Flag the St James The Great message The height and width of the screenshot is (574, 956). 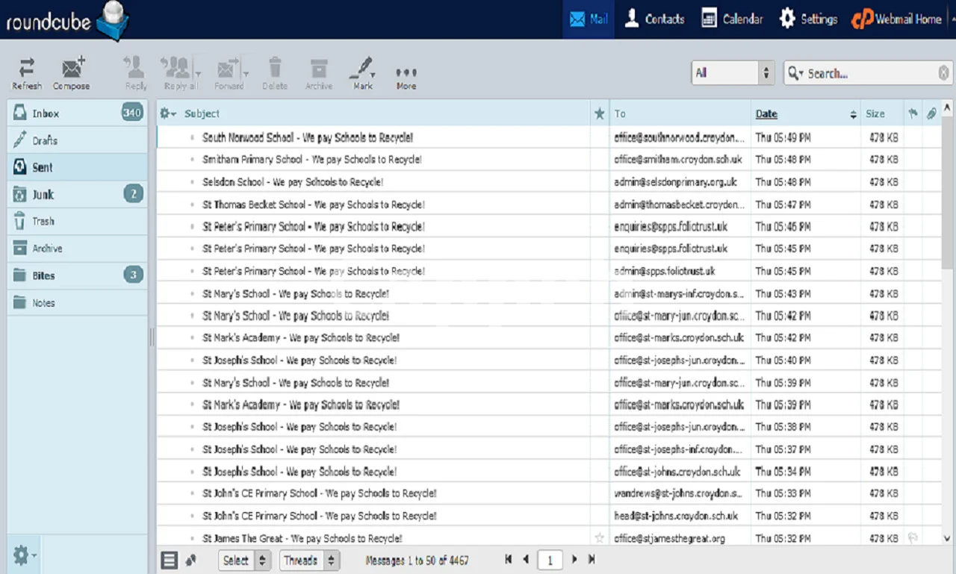pyautogui.click(x=912, y=538)
